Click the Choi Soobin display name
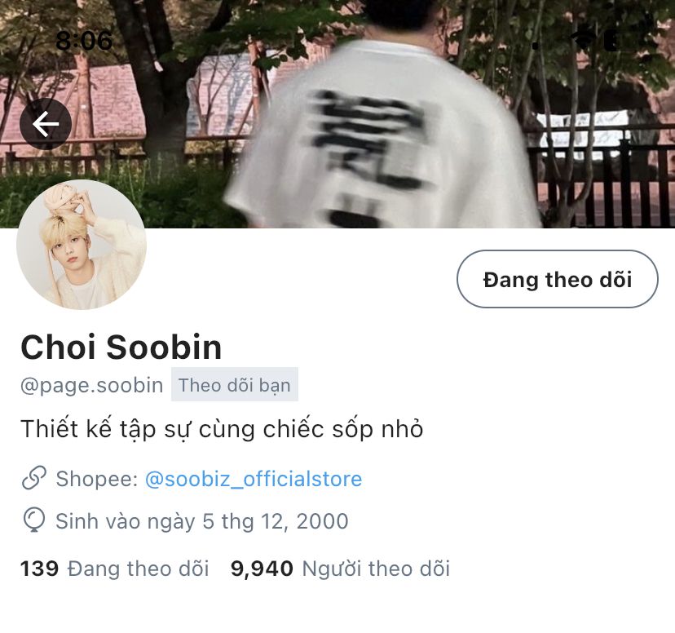This screenshot has height=633, width=675. pos(121,347)
